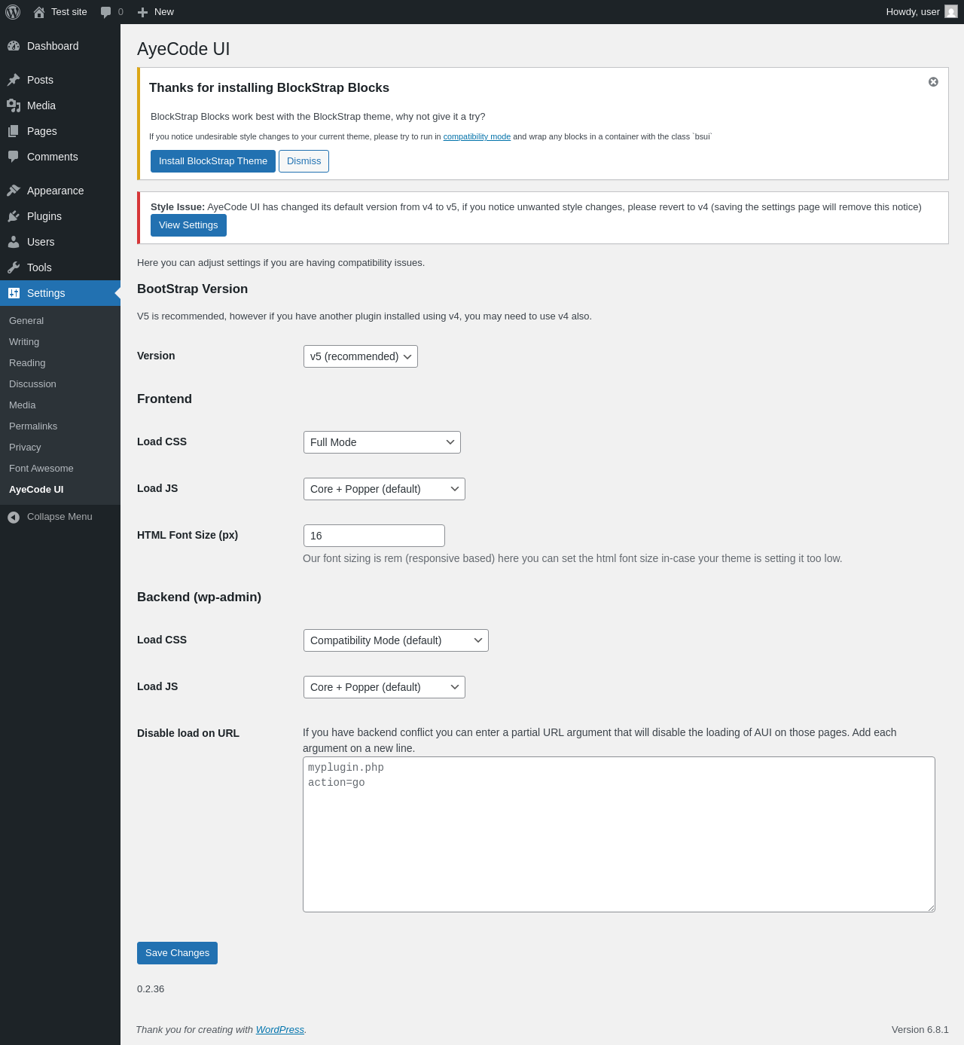The width and height of the screenshot is (964, 1045).
Task: Open the Backend Load CSS dropdown
Action: [396, 640]
